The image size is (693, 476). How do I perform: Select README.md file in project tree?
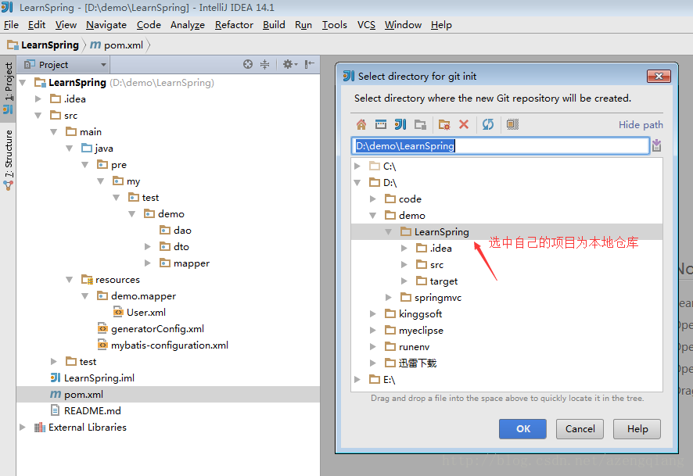coord(92,410)
